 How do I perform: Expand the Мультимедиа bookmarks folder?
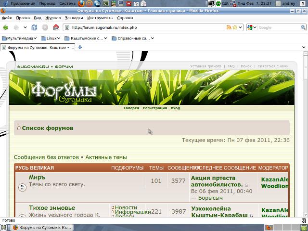click(20, 38)
